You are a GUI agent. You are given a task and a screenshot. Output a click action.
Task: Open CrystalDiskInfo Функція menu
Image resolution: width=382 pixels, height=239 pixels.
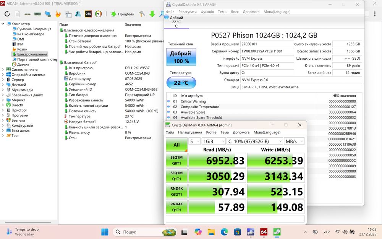(x=207, y=12)
